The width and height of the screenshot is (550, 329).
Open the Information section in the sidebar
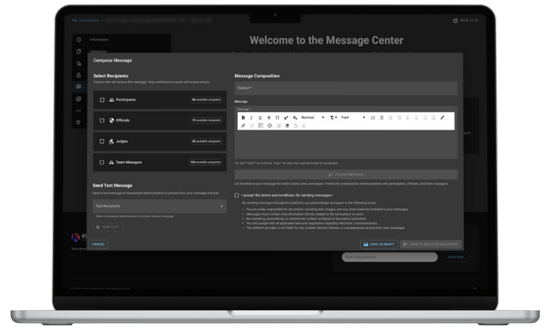(x=99, y=40)
